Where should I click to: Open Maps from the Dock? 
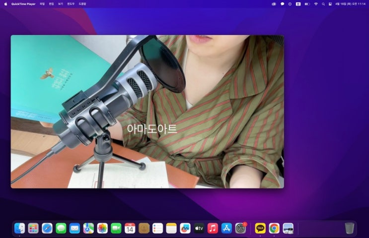(x=88, y=228)
